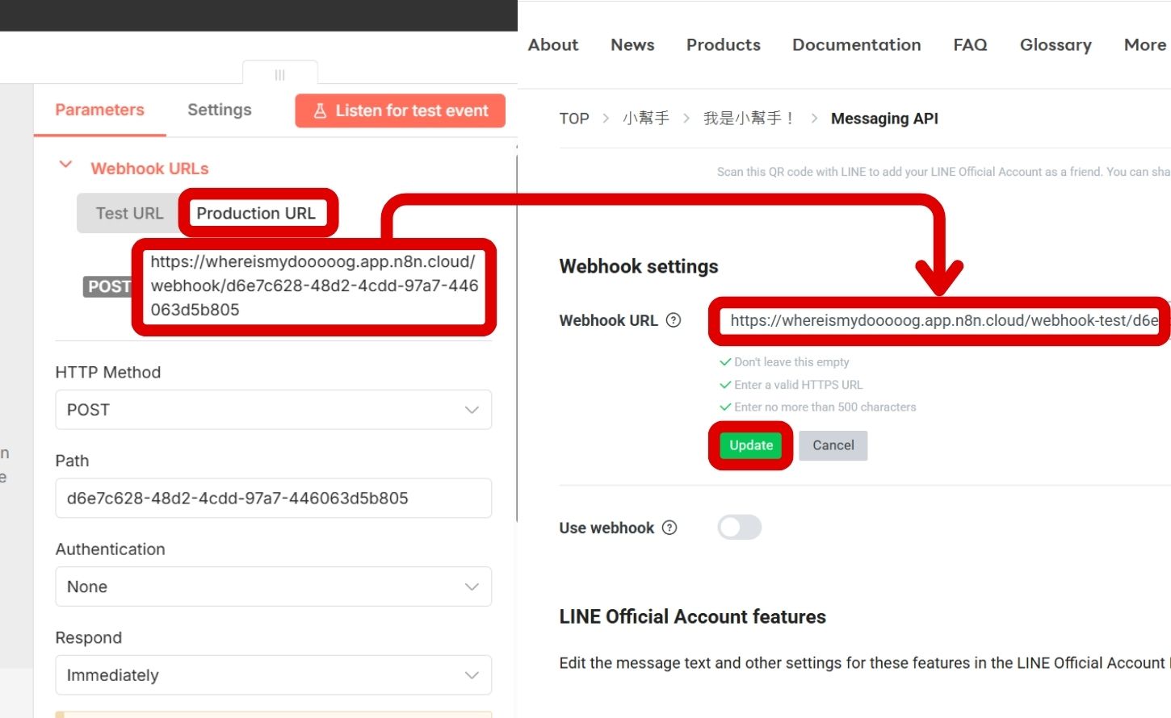Open the Documentation menu item

856,45
